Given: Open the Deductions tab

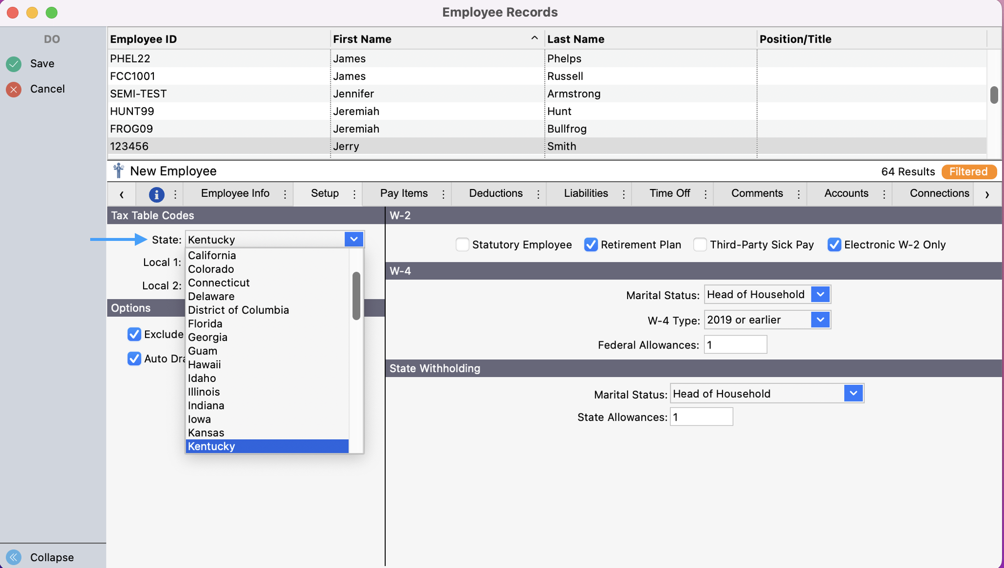Looking at the screenshot, I should pos(496,193).
